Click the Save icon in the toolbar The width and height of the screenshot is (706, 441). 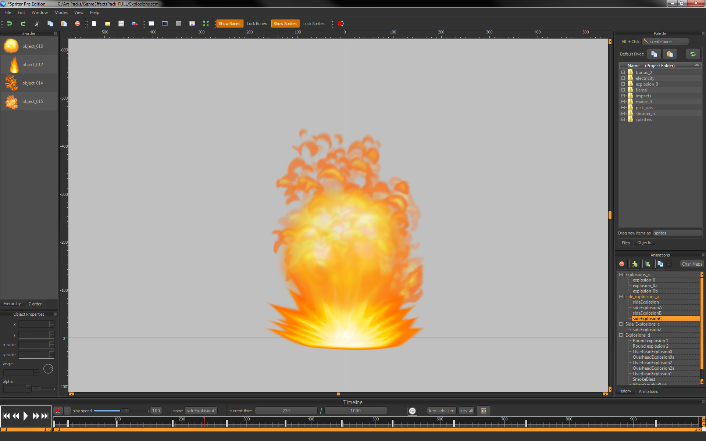pyautogui.click(x=121, y=23)
